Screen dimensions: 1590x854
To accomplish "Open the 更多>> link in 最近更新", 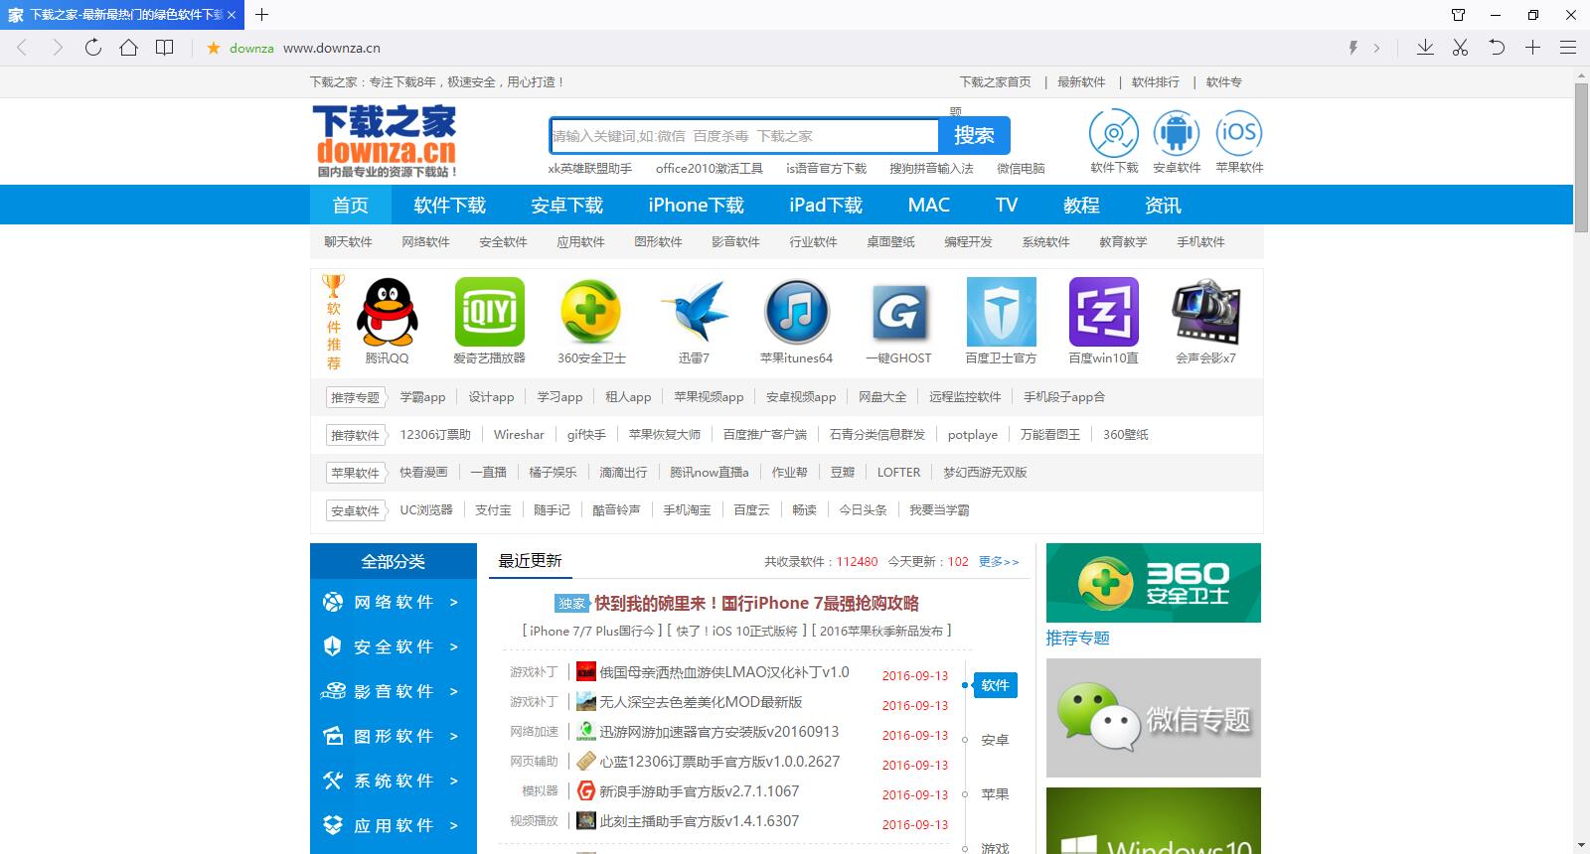I will point(999,561).
